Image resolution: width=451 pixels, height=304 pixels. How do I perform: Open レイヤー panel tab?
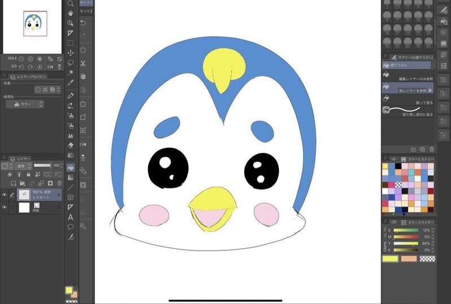click(21, 159)
